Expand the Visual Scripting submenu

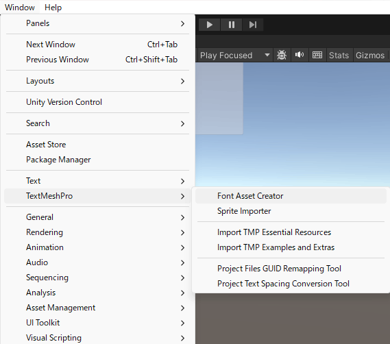pos(97,338)
